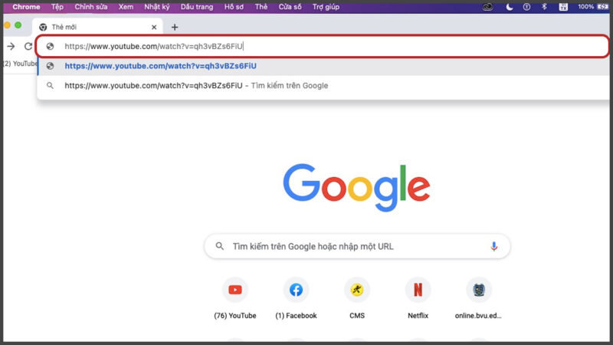
Task: Open the 'Nhật ký' menu
Action: coord(157,7)
